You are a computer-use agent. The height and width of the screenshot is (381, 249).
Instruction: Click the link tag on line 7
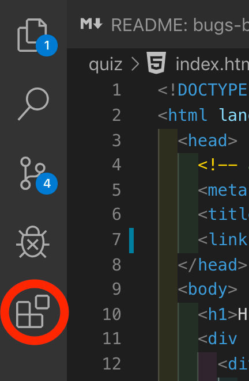tap(223, 239)
